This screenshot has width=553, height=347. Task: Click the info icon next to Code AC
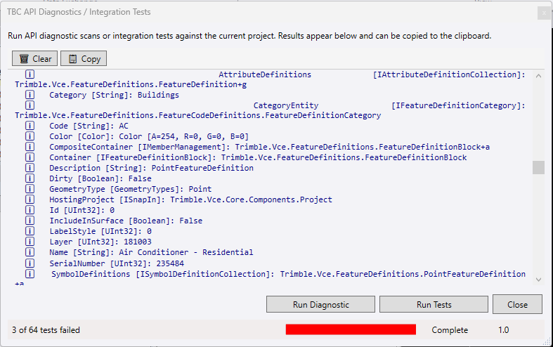(30, 126)
